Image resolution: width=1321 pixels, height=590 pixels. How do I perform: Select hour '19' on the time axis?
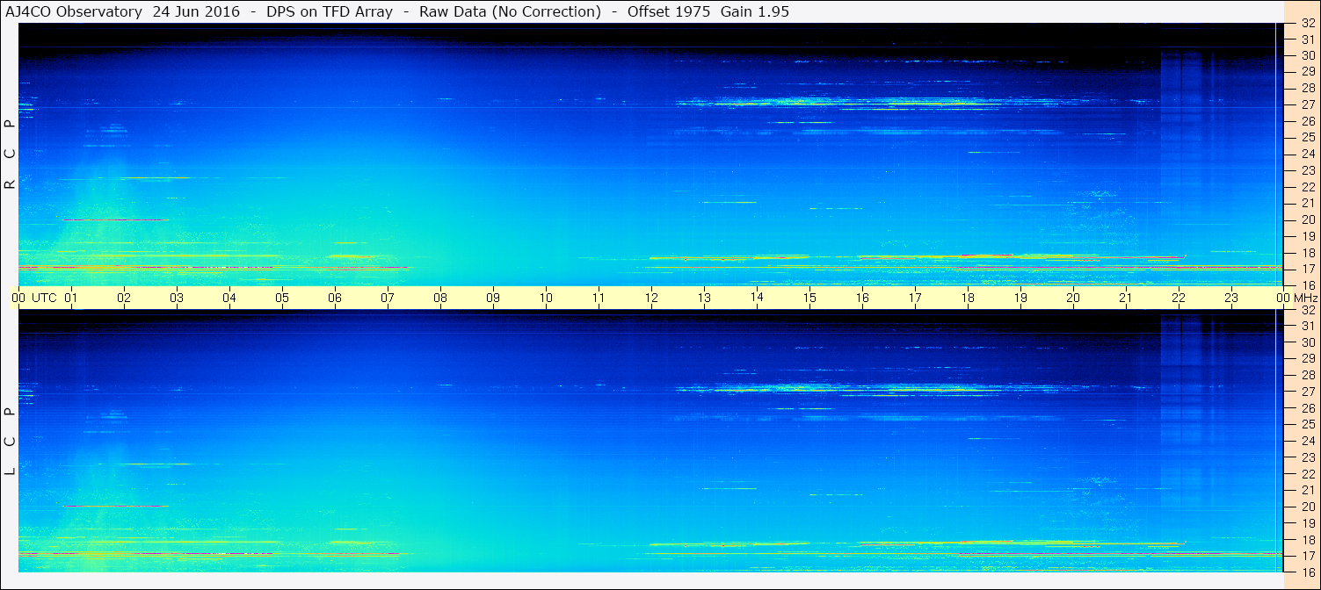tap(1020, 298)
